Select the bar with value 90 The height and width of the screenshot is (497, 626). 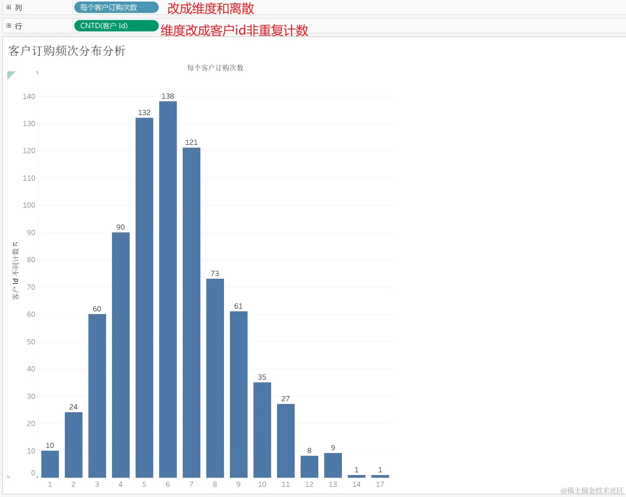pos(121,355)
